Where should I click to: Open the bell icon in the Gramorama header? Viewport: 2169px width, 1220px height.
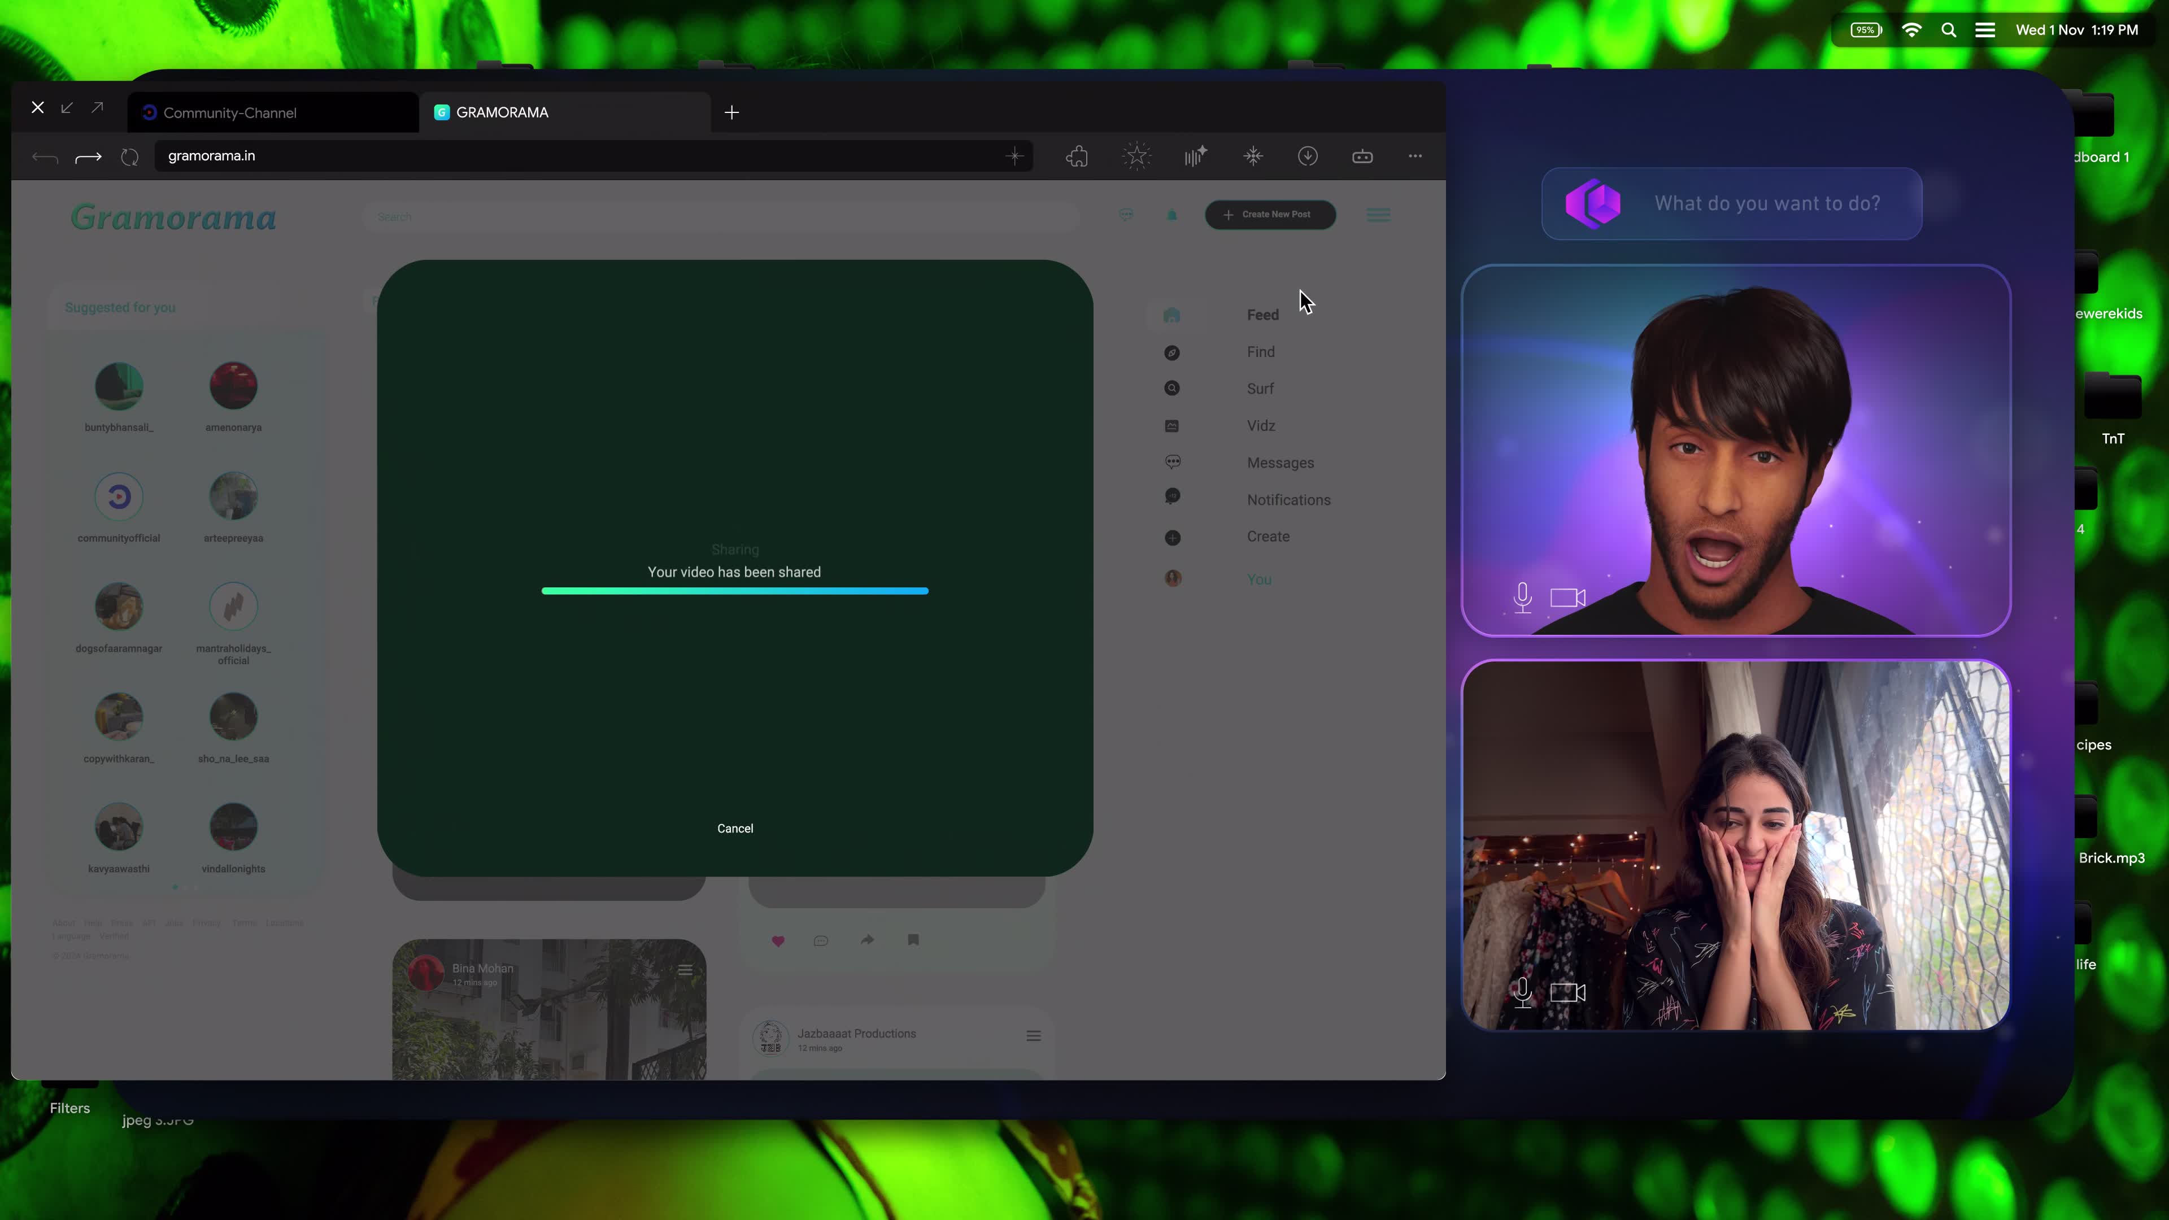1172,216
